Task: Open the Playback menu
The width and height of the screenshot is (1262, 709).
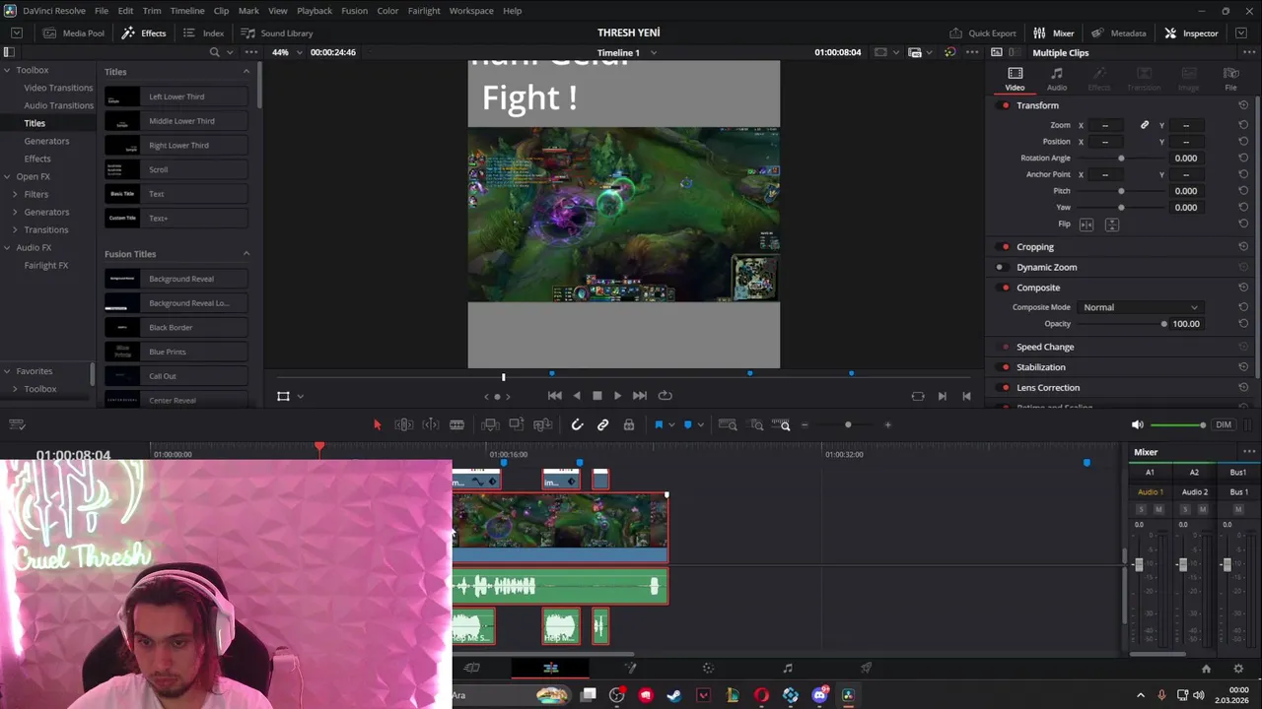Action: pos(315,11)
